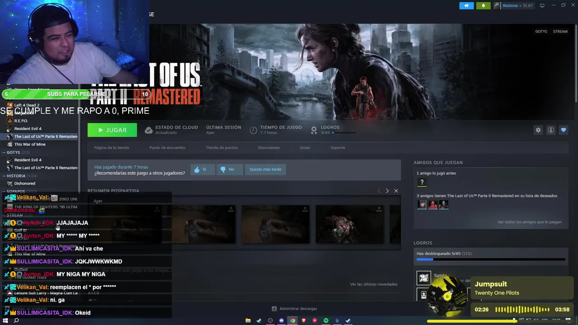Select R.E.P.O. in the library list
The width and height of the screenshot is (578, 325).
21,121
